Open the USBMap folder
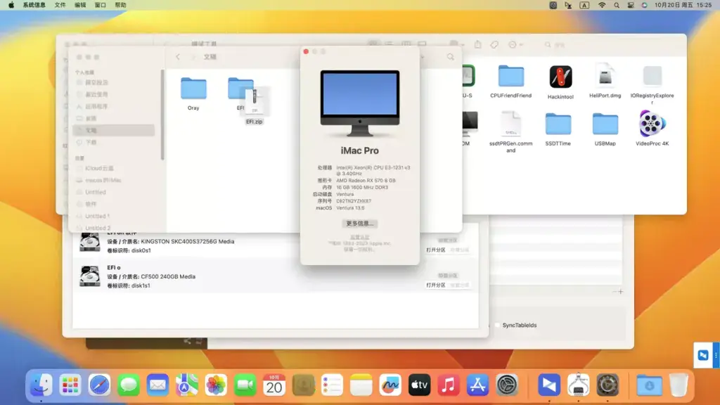 (605, 124)
